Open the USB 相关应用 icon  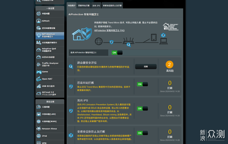click(x=39, y=86)
